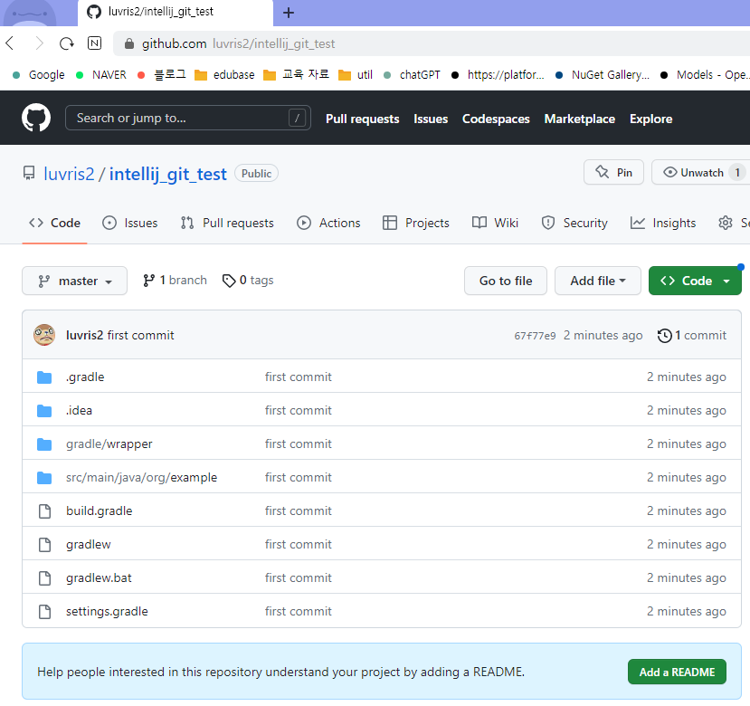Click the lock icon in address bar
Image resolution: width=750 pixels, height=706 pixels.
coord(128,44)
